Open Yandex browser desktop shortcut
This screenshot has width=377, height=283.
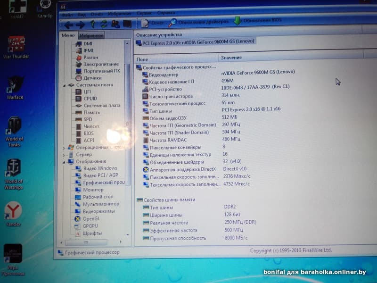pos(13,214)
